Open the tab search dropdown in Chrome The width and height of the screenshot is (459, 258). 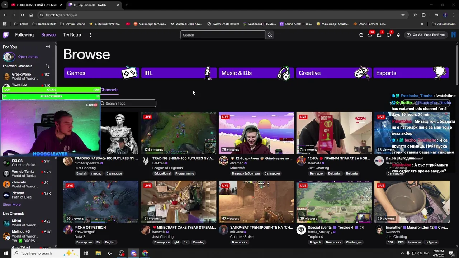pos(5,5)
